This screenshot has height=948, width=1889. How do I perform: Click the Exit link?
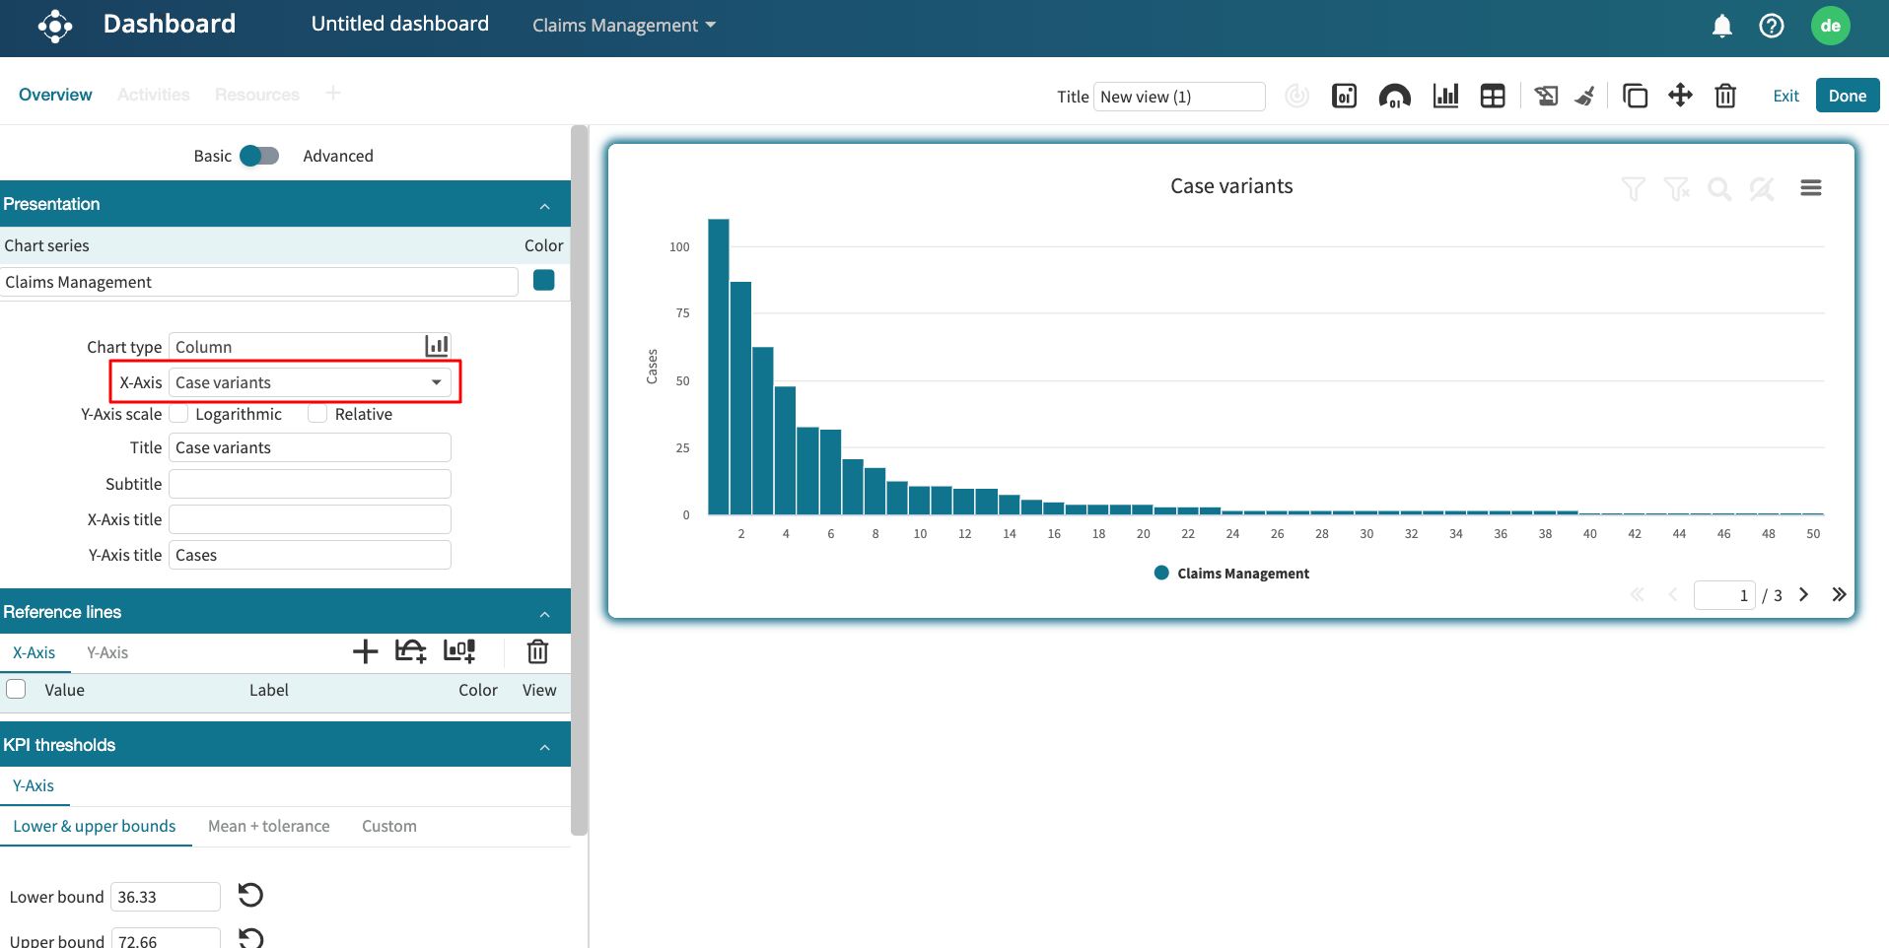(1785, 96)
